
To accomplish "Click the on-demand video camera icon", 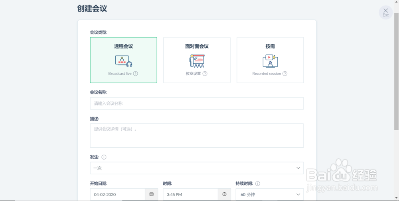I will [x=270, y=61].
